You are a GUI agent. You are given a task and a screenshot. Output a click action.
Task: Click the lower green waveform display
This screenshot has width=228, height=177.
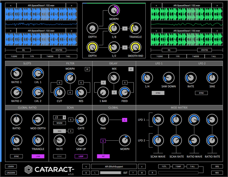(x=187, y=39)
